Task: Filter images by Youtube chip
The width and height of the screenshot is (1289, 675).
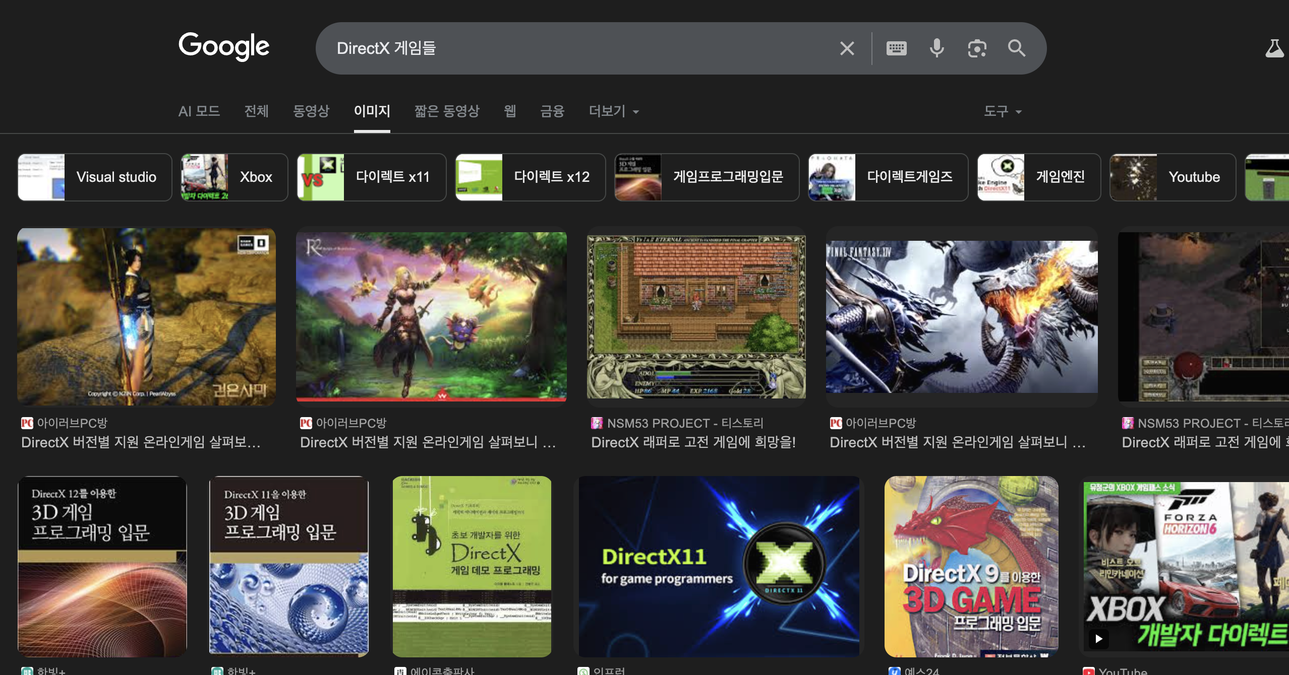Action: pyautogui.click(x=1173, y=177)
